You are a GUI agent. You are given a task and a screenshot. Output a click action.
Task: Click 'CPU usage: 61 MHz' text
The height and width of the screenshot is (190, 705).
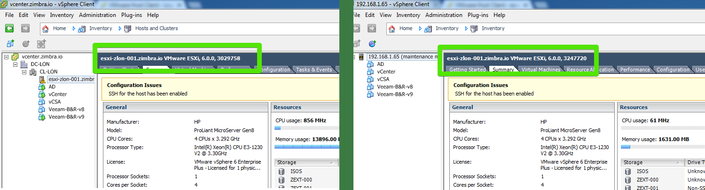tap(645, 120)
